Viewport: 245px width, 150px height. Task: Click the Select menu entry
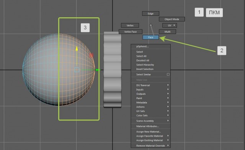coord(150,52)
